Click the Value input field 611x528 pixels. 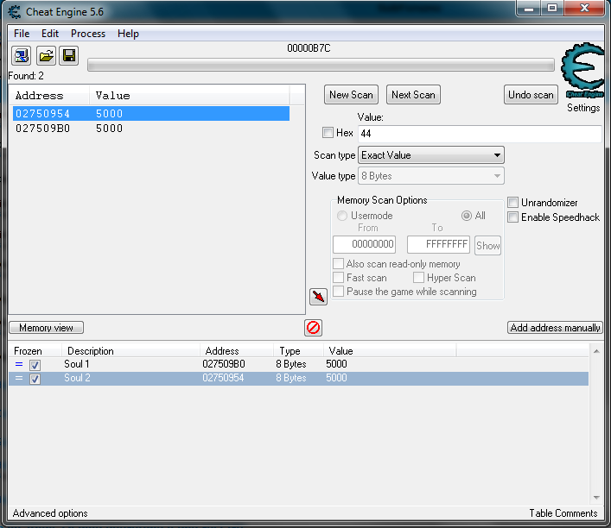479,134
